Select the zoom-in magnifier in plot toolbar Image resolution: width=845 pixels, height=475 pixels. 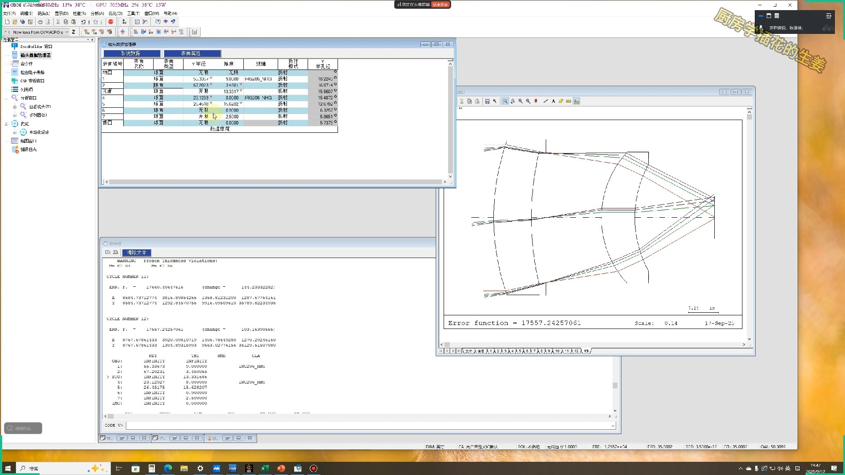[x=520, y=101]
